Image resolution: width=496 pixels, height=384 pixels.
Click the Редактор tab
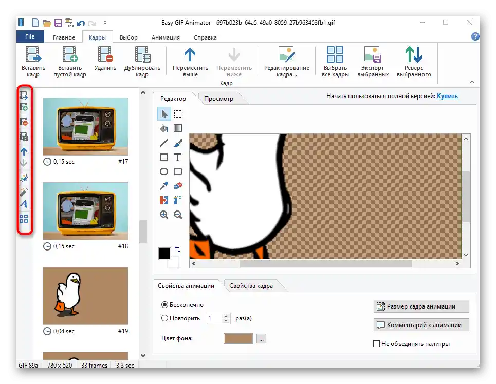click(173, 99)
